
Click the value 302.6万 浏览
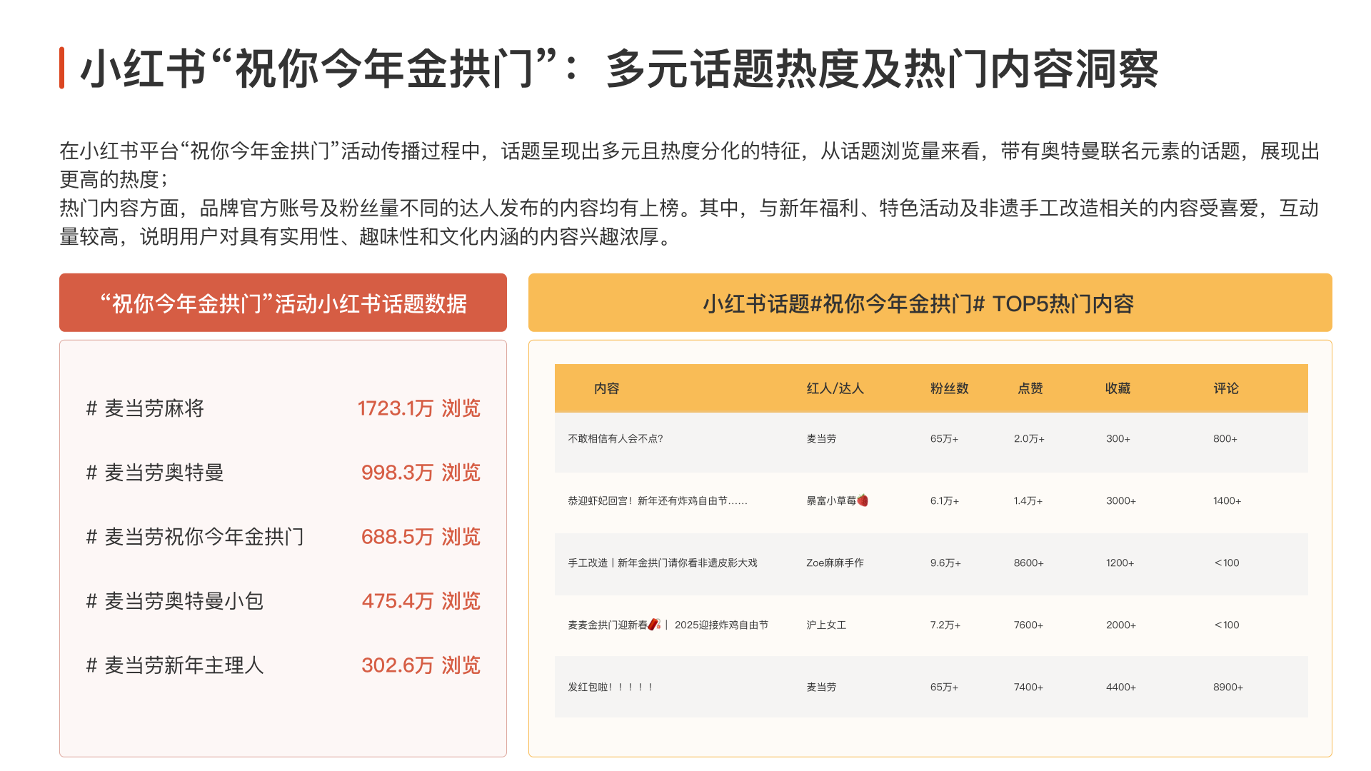click(421, 665)
